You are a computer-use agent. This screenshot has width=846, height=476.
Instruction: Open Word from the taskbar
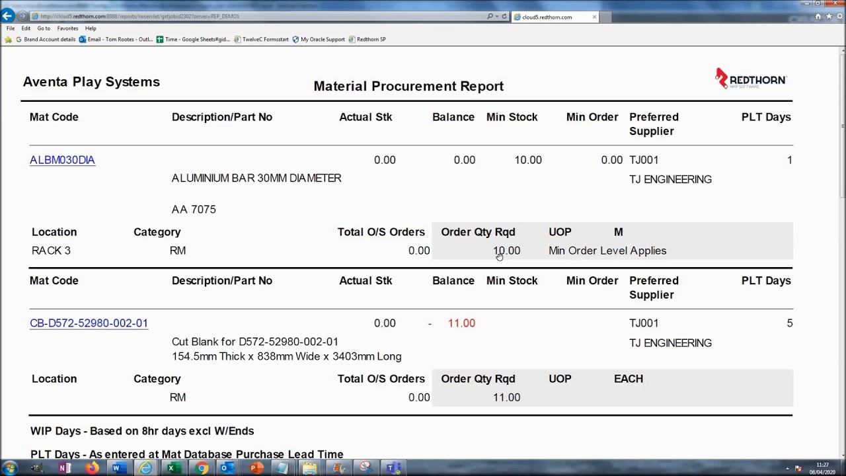pos(119,468)
